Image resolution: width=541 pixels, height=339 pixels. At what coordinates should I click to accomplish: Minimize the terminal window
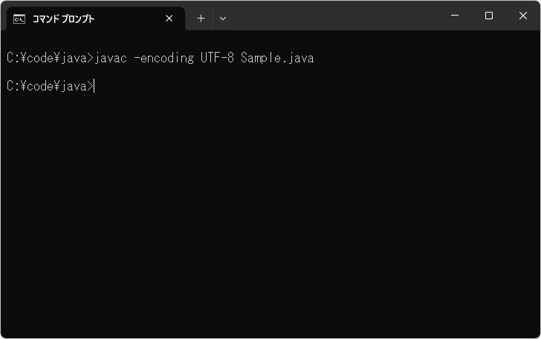(x=454, y=16)
